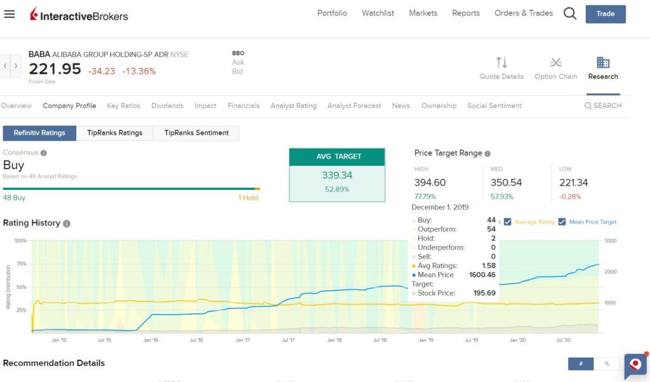Open the hamburger navigation menu
Viewport: 650px width, 382px height.
10,13
